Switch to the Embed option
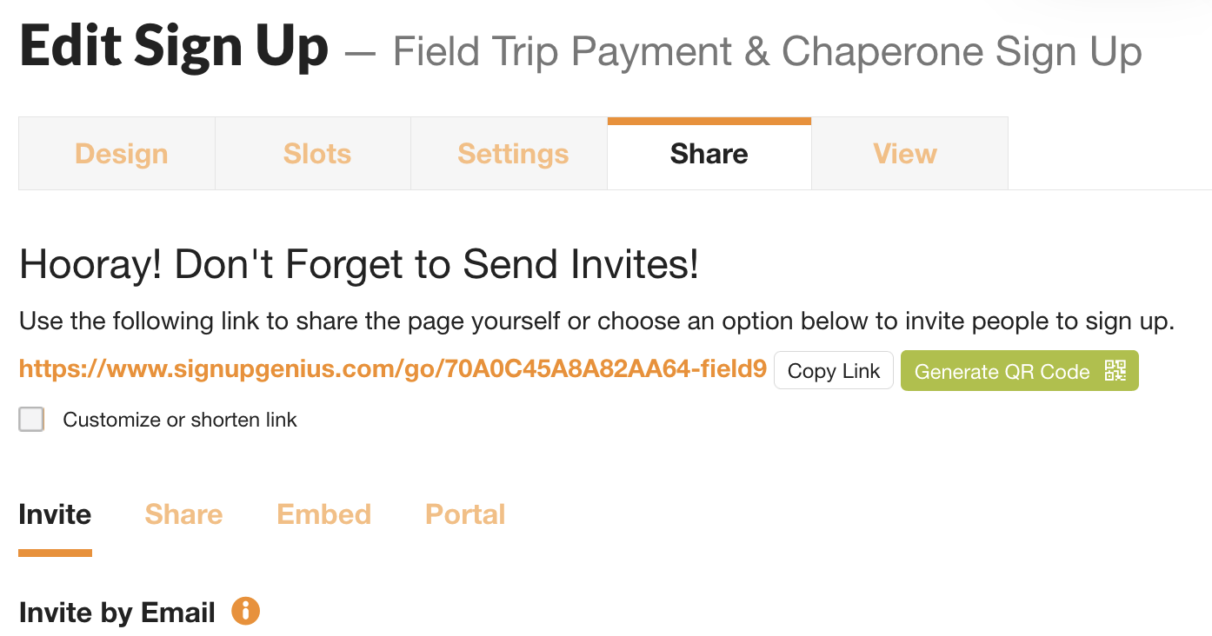Image resolution: width=1212 pixels, height=636 pixels. (323, 514)
